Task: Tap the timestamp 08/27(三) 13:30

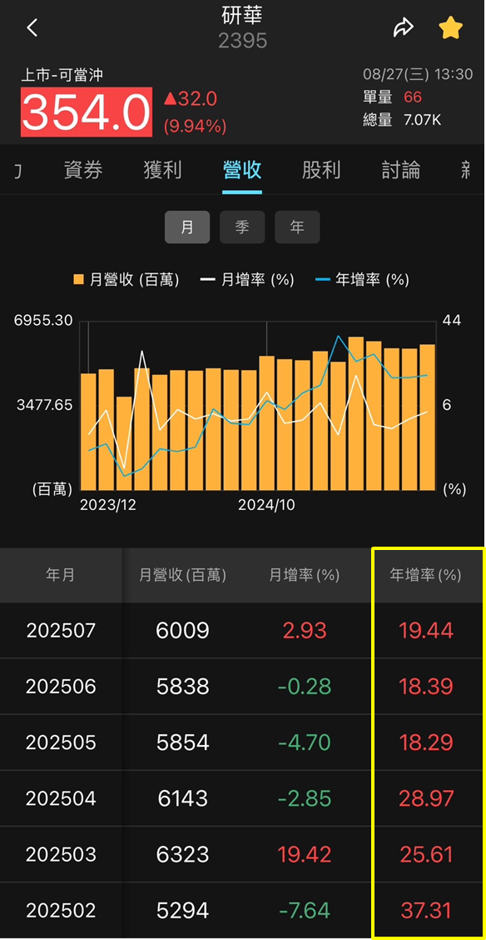Action: pos(418,74)
